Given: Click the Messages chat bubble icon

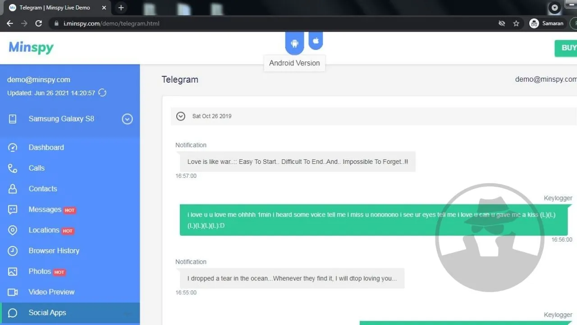Looking at the screenshot, I should click(x=13, y=210).
